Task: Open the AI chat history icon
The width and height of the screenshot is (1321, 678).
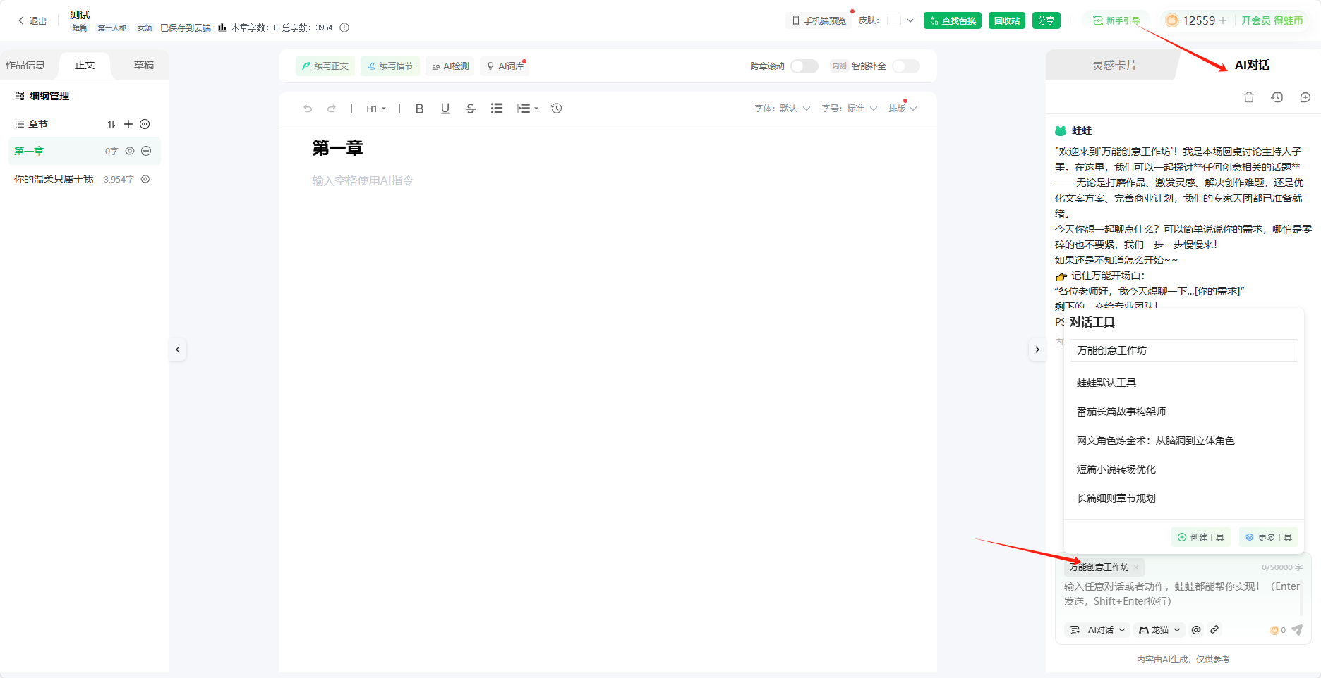Action: click(1277, 97)
